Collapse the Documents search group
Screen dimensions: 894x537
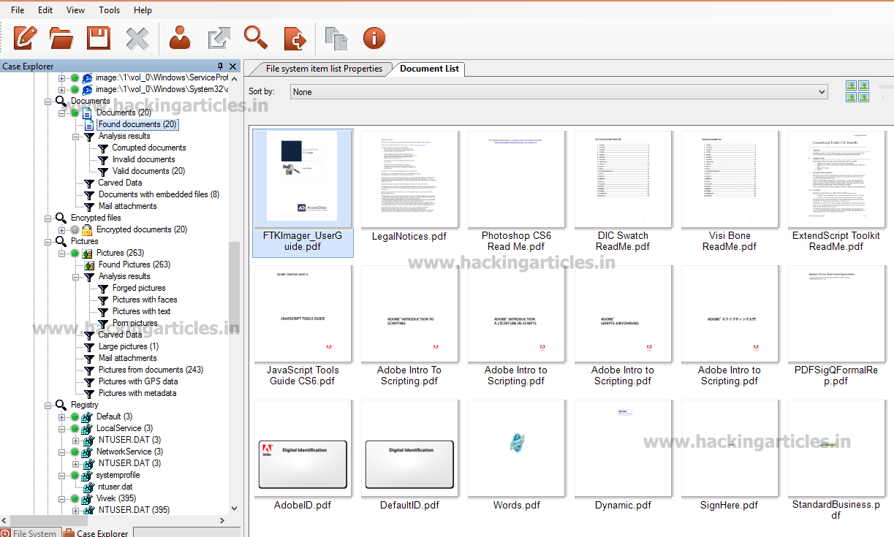(x=48, y=102)
